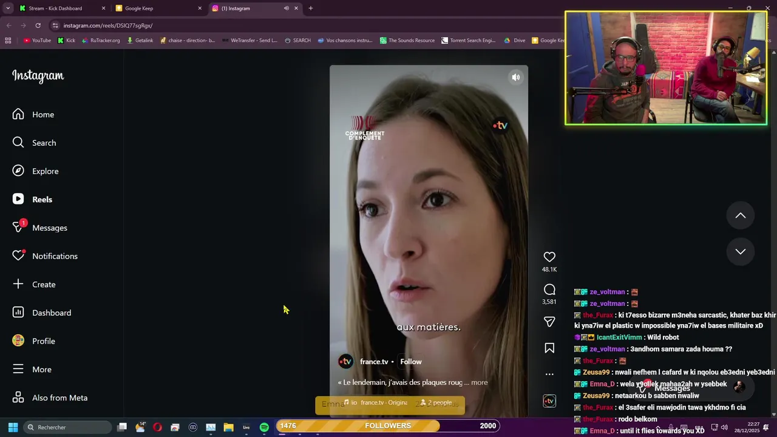
Task: Open the YouTube bookmark
Action: (37, 41)
